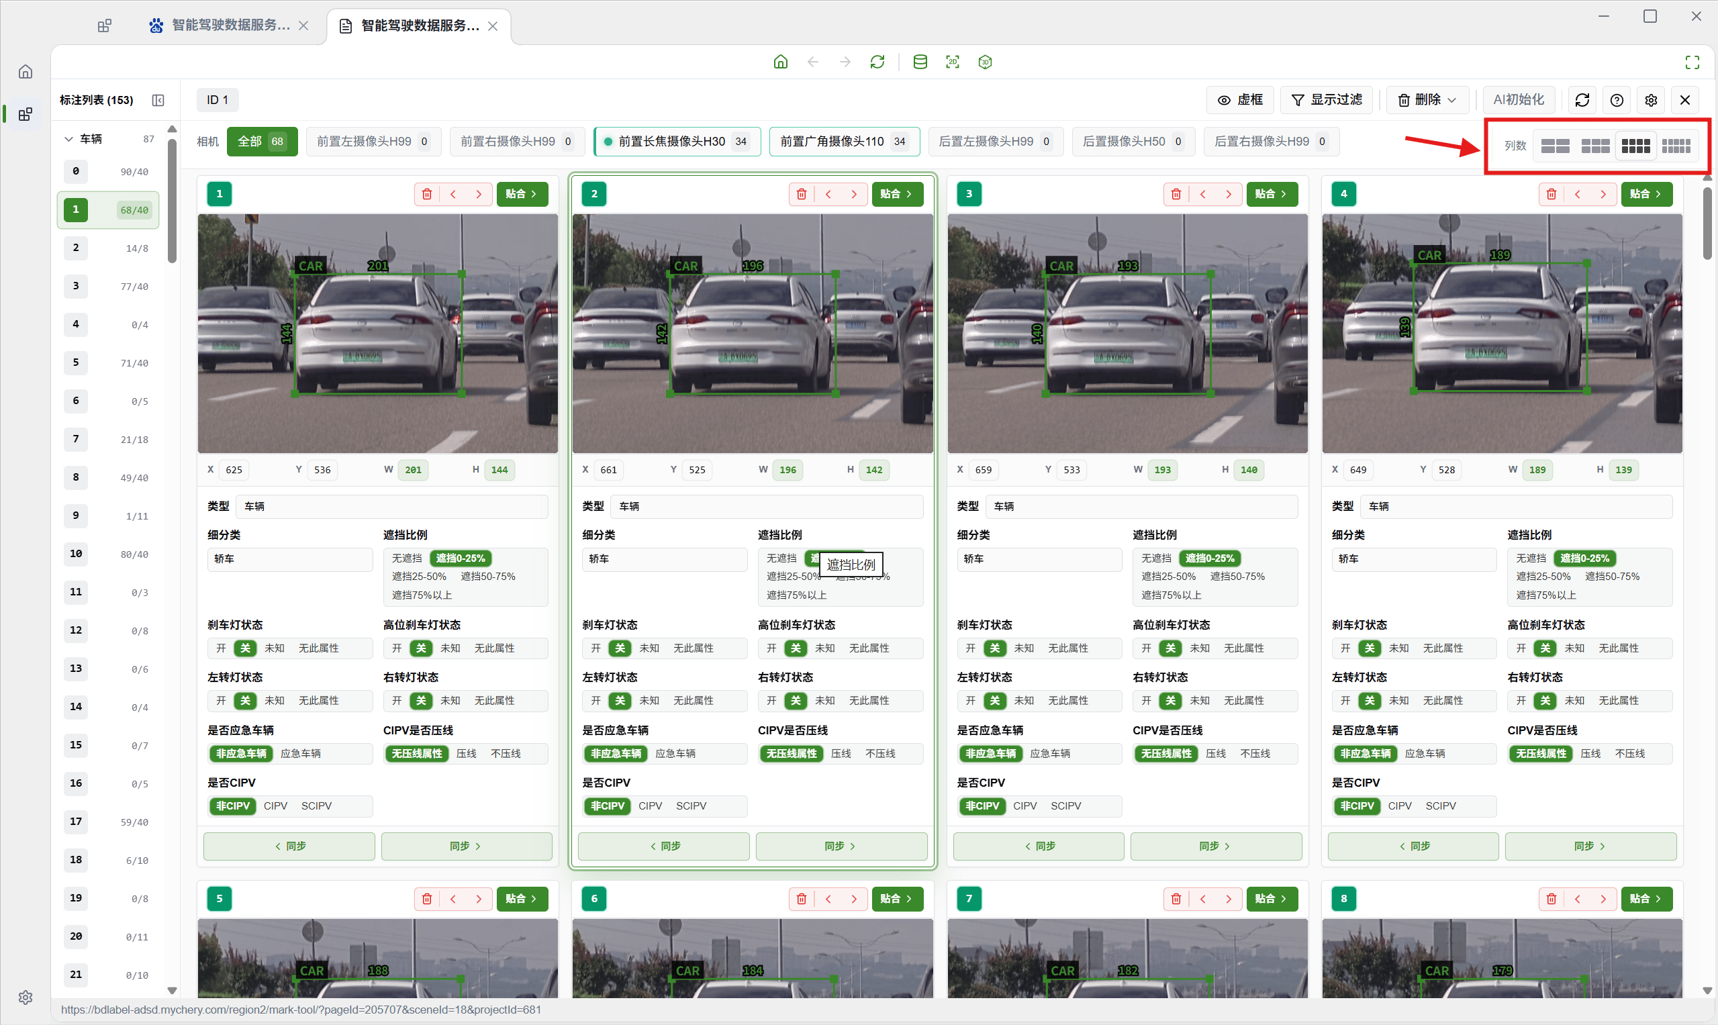
Task: Delete frame card 1 with trash icon
Action: pos(427,194)
